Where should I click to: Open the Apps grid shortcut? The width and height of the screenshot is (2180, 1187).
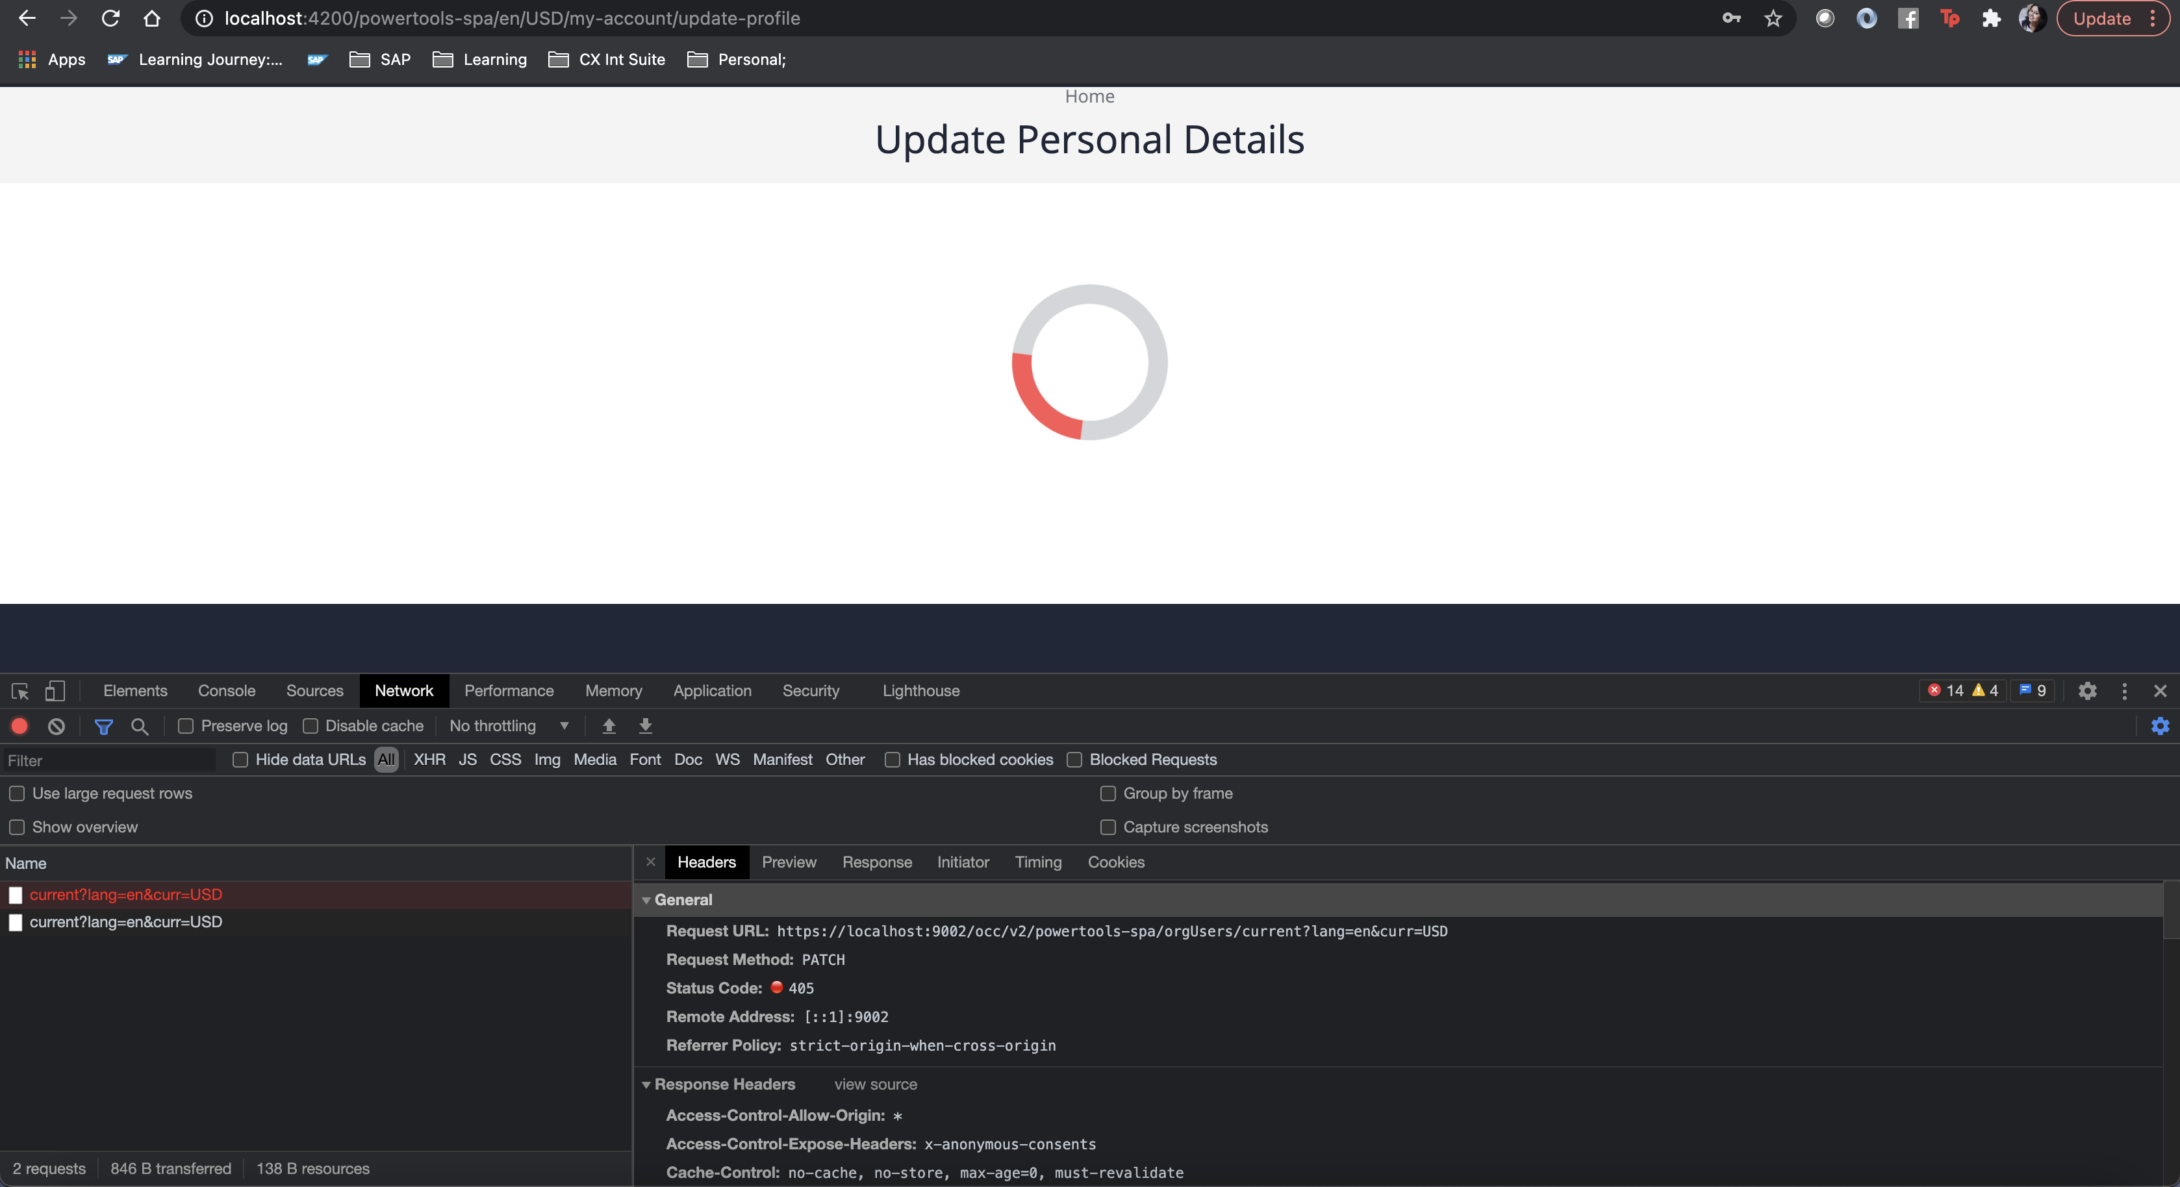point(51,59)
